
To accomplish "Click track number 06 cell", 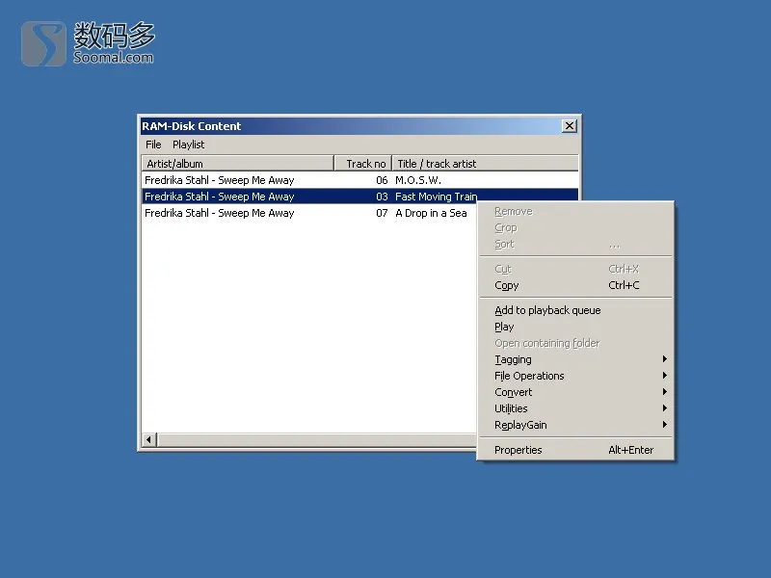I will pos(382,180).
